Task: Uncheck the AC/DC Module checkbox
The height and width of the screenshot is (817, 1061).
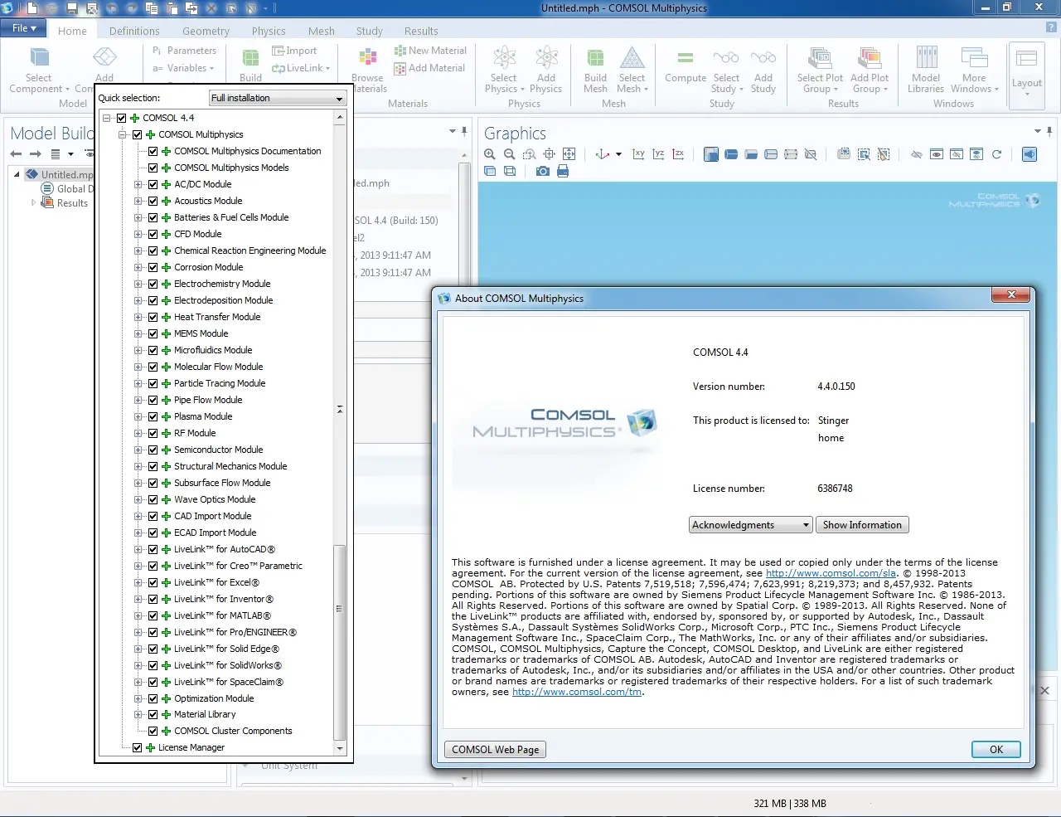Action: coord(153,184)
